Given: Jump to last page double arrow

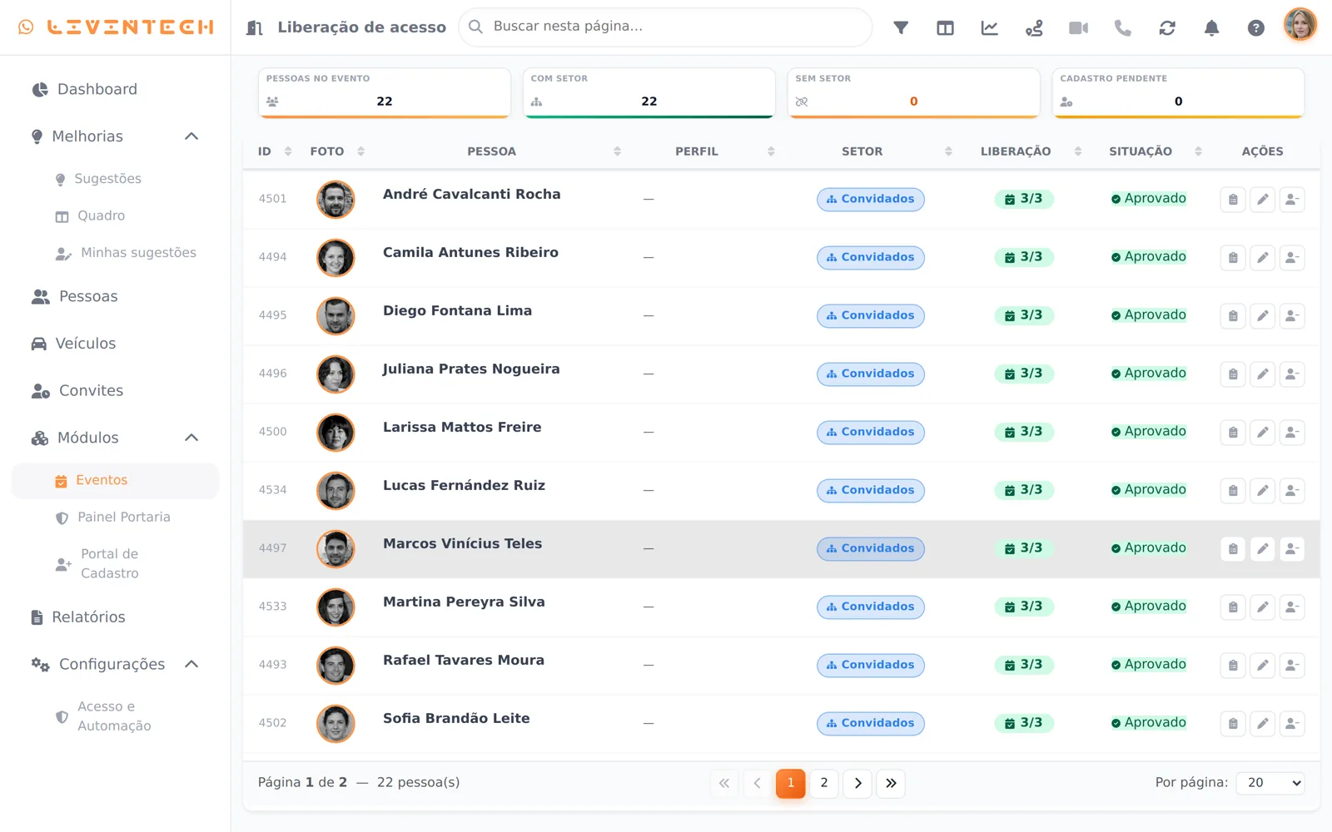Looking at the screenshot, I should 891,783.
